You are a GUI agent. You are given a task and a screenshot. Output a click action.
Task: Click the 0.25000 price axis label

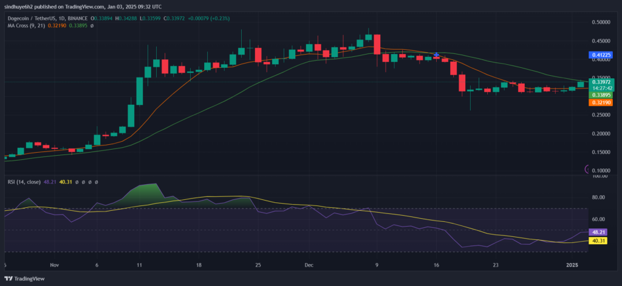click(x=601, y=115)
